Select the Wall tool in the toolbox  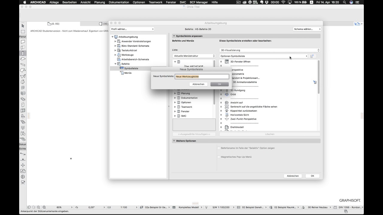(x=23, y=42)
